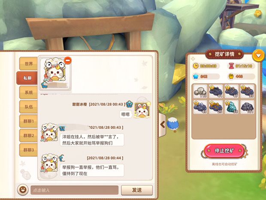This screenshot has width=266, height=200.
Task: Click the 发送 send button
Action: [137, 190]
